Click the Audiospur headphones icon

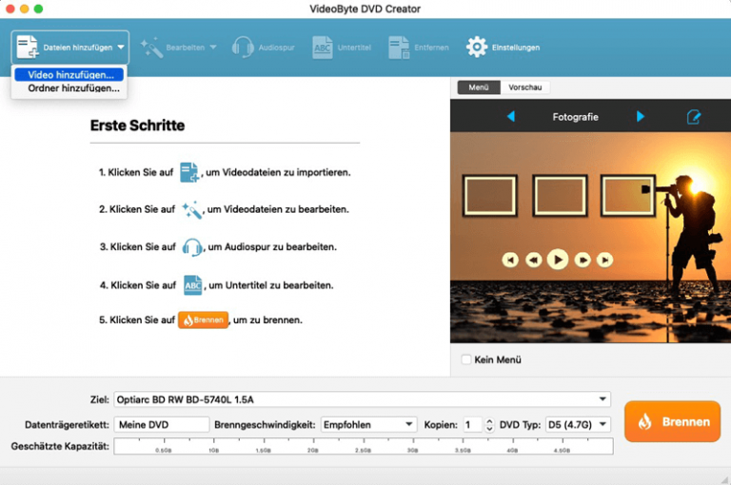(243, 47)
